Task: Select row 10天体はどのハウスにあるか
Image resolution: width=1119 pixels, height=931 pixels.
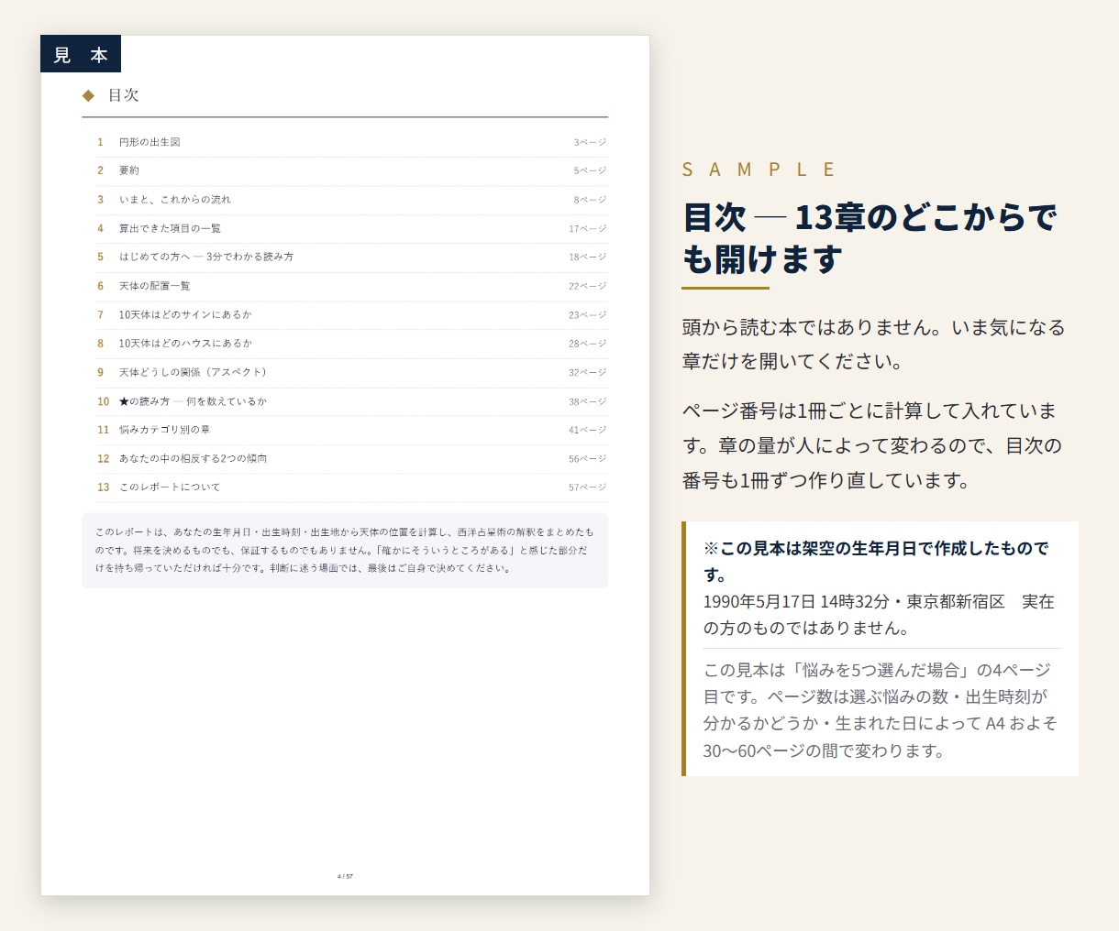Action: (352, 343)
